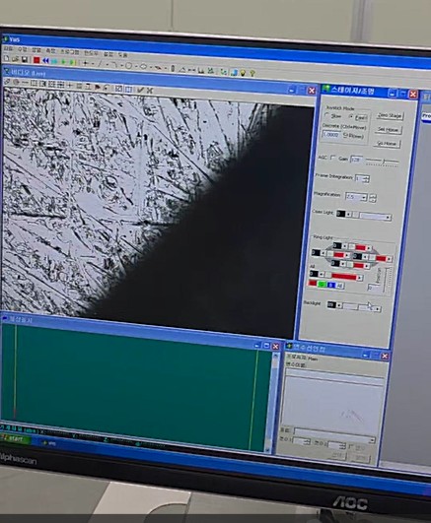Click the Gain slider track
Viewport: 431px width, 523px height.
tap(382, 162)
